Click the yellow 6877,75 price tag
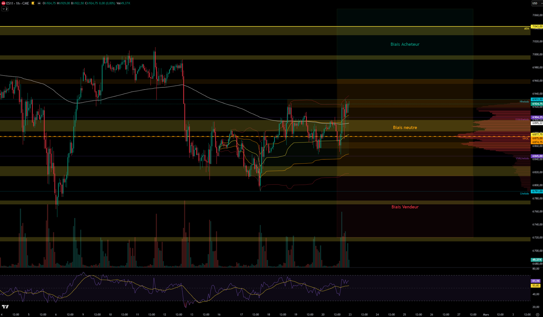The height and width of the screenshot is (317, 543). coord(536,135)
